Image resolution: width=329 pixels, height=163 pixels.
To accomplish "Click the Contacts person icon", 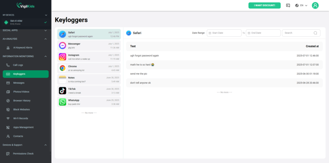I will 8,136.
